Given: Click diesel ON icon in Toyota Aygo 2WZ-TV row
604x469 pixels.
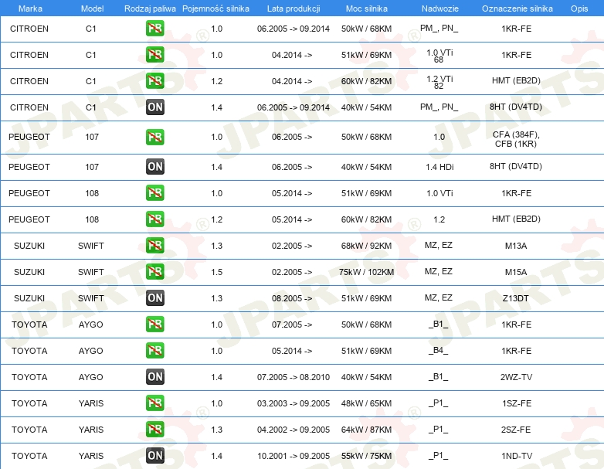Looking at the screenshot, I should pyautogui.click(x=154, y=377).
